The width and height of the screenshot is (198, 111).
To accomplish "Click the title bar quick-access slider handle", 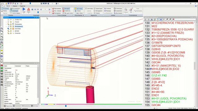I will point(30,3).
